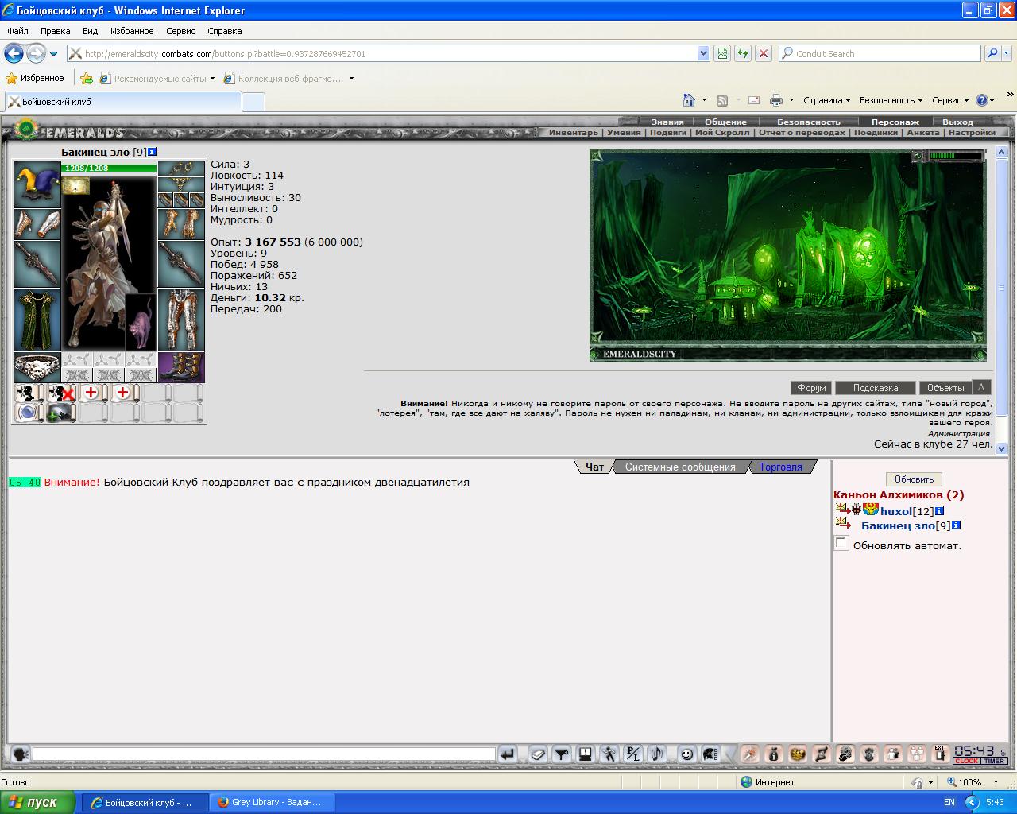Click the green HP bar 1208/1208

tap(109, 168)
